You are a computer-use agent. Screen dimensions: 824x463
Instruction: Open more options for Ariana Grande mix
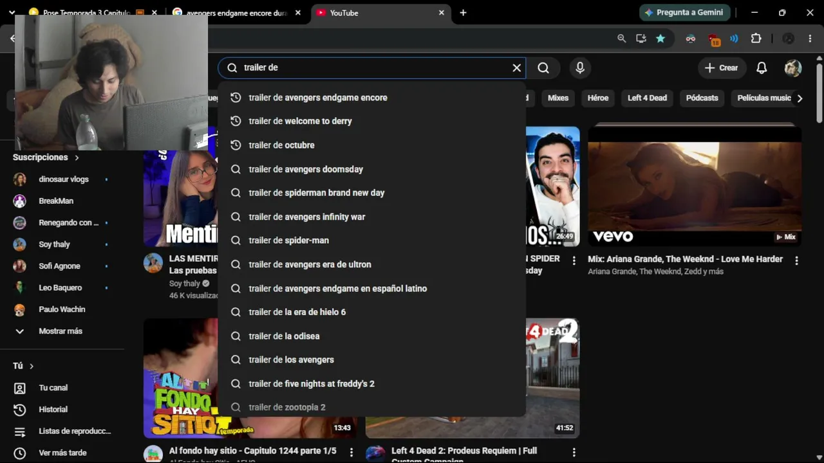(x=796, y=260)
